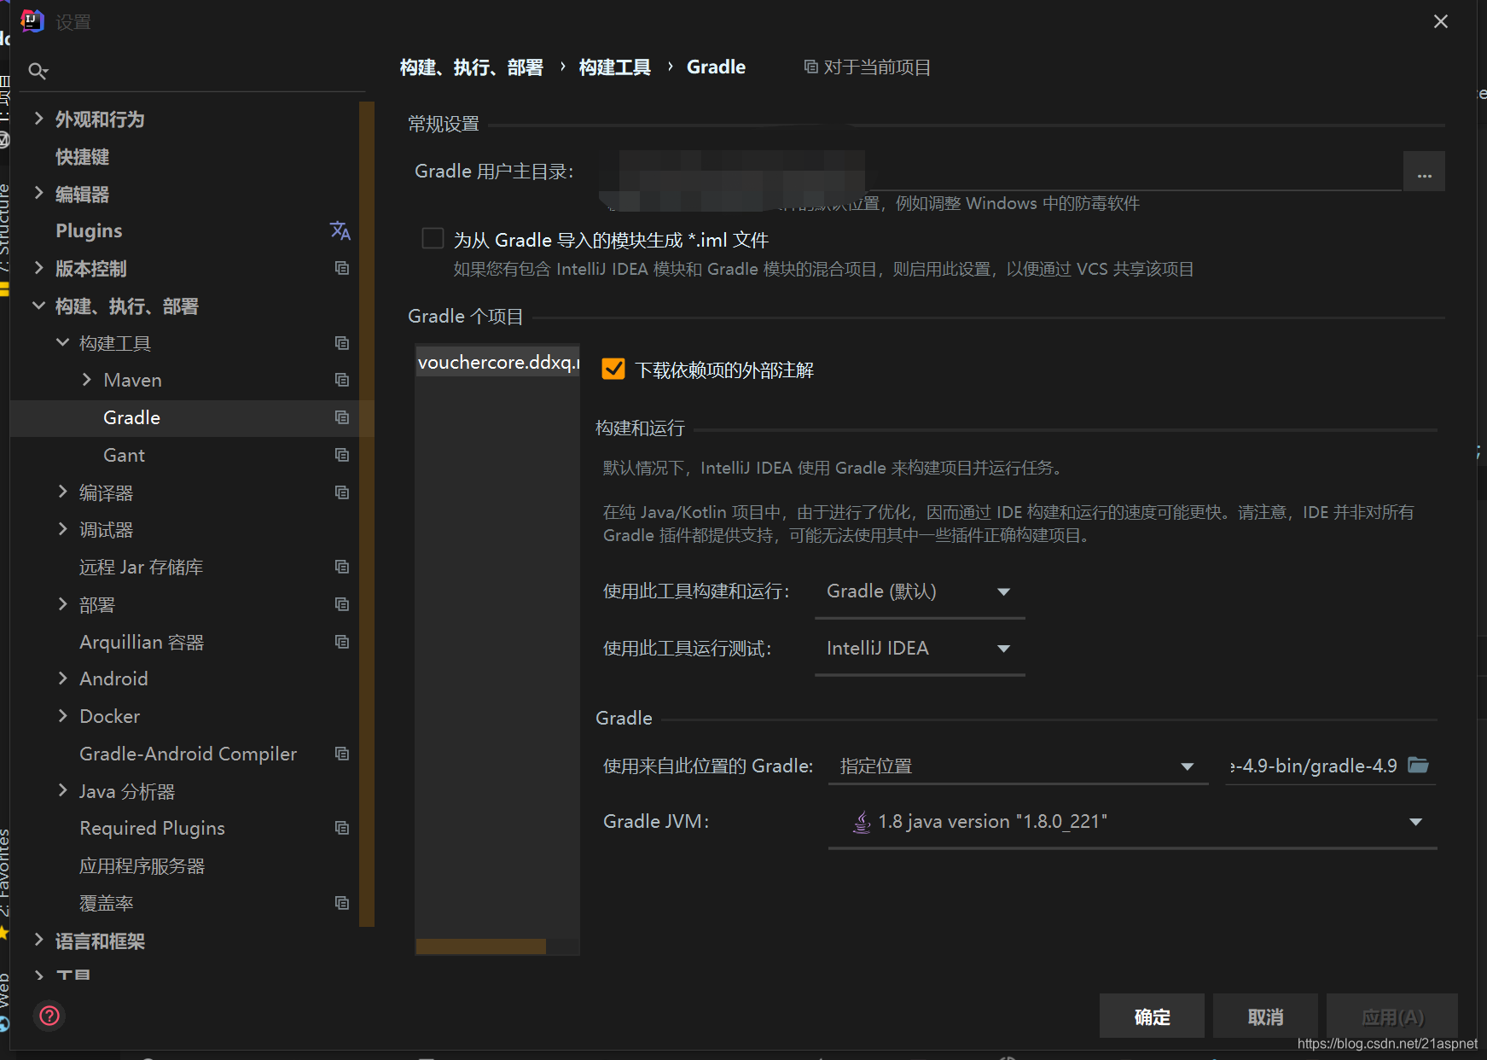Click 确定 button to confirm settings
Screen dimensions: 1487x1060
[x=1152, y=1016]
